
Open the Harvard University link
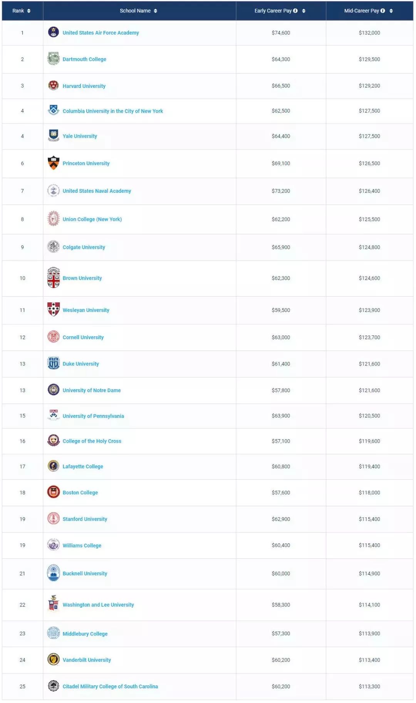click(84, 86)
